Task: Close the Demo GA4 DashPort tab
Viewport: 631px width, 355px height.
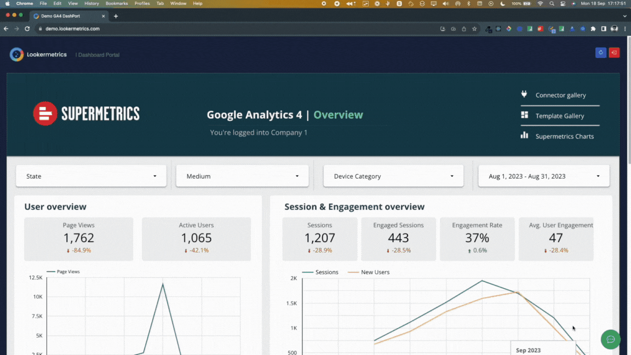Action: [104, 16]
